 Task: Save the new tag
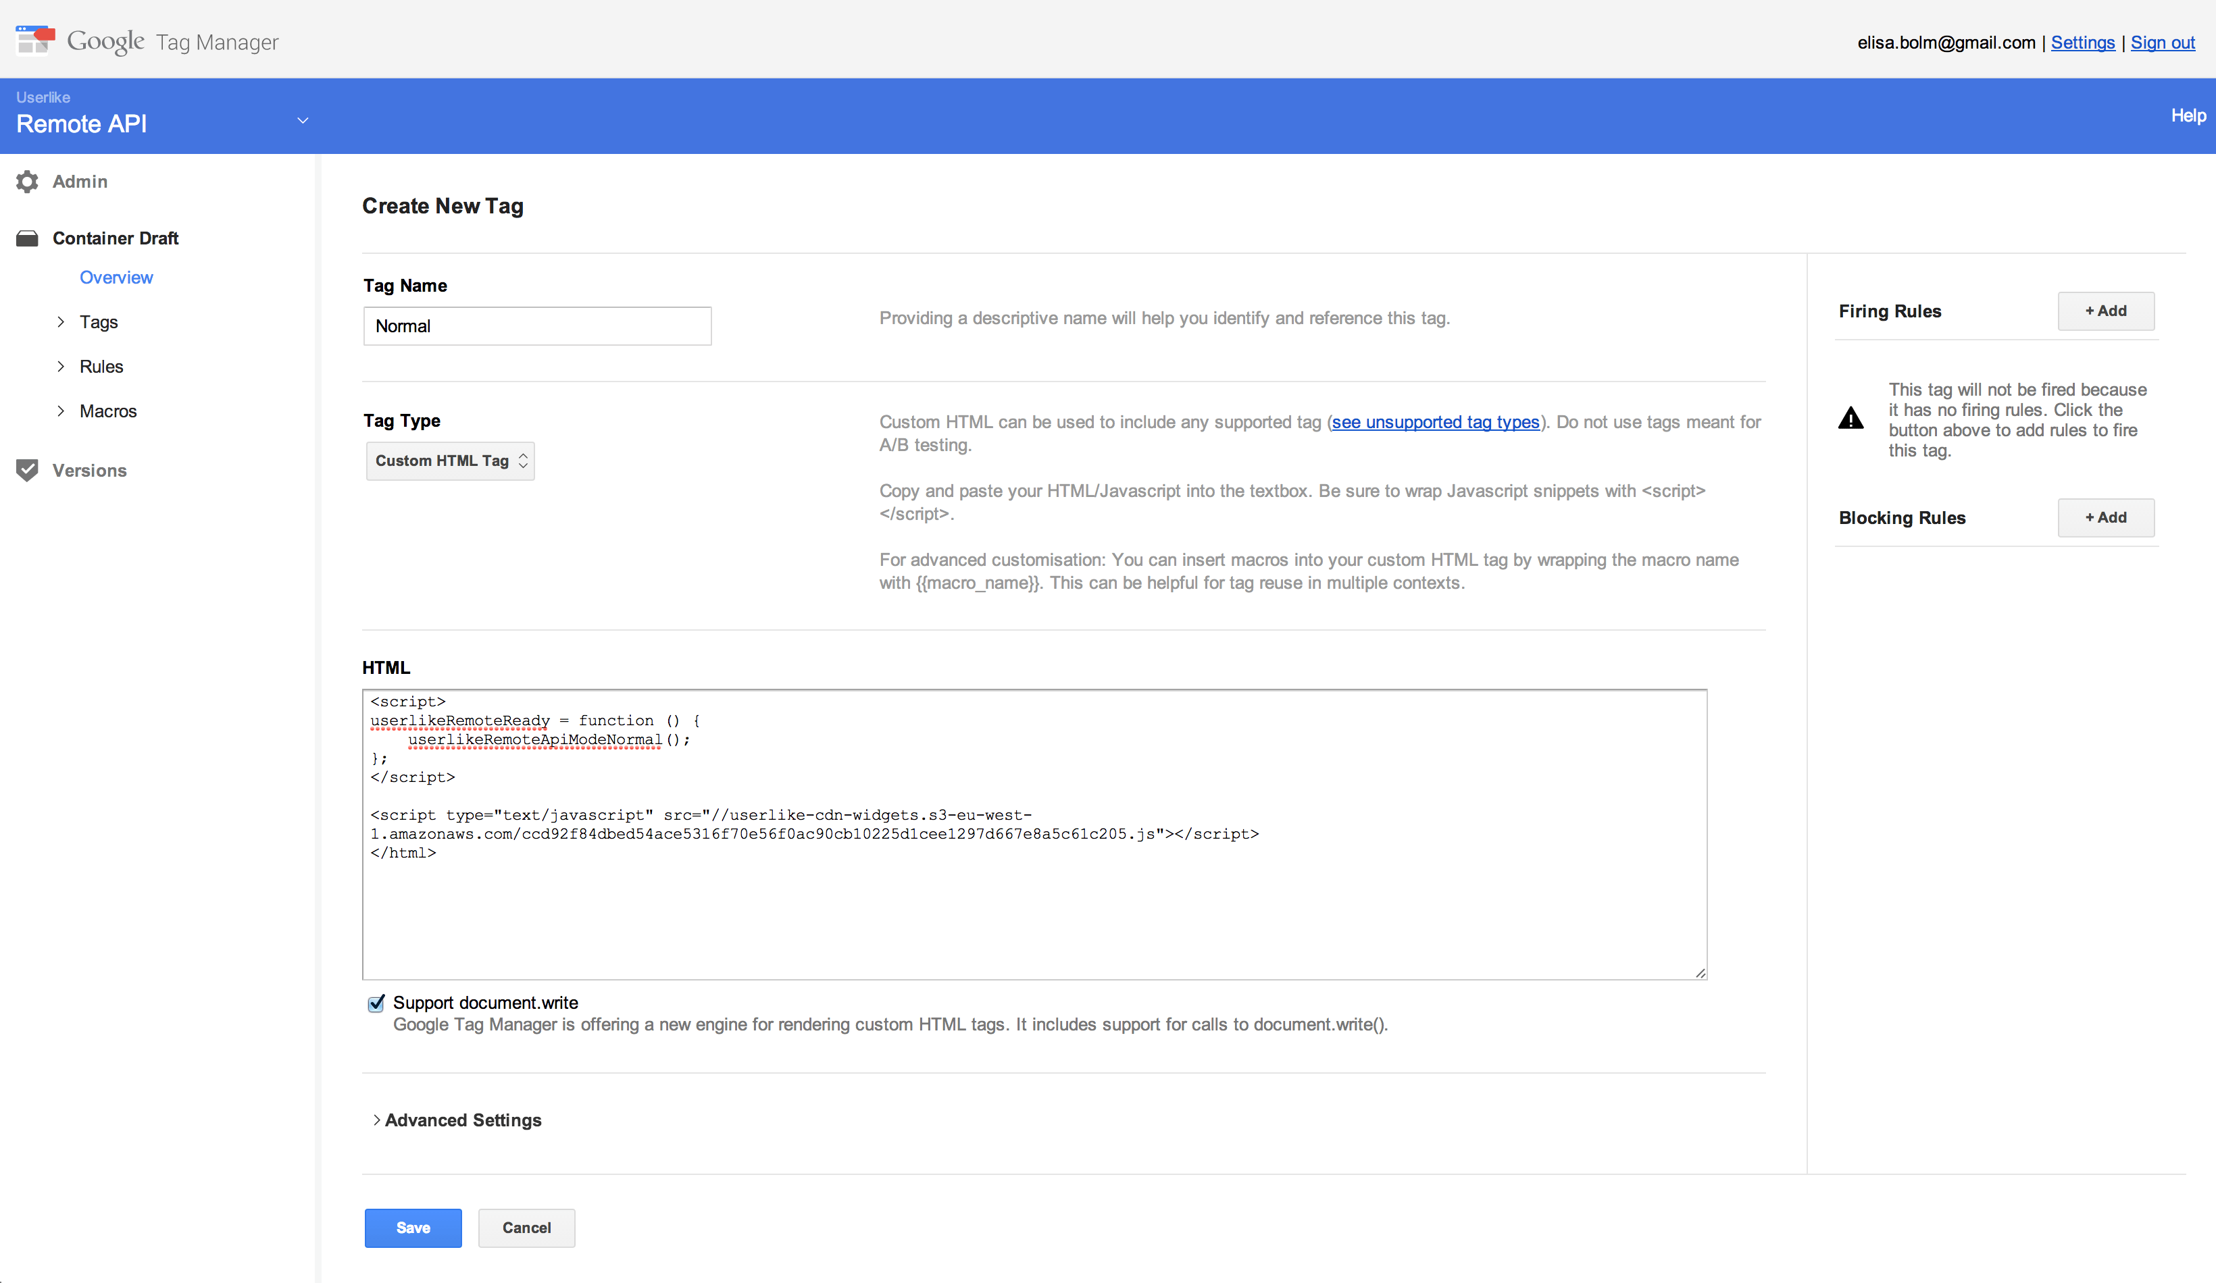tap(413, 1228)
